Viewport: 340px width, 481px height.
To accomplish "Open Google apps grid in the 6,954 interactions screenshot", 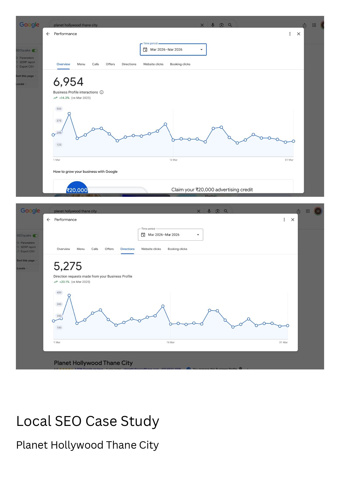I will coord(314,25).
